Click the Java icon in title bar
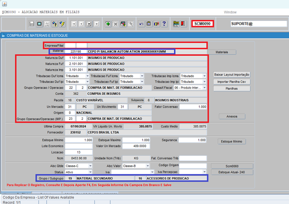 tap(5, 4)
